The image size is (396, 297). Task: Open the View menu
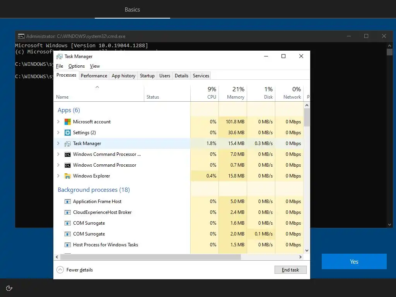[95, 66]
